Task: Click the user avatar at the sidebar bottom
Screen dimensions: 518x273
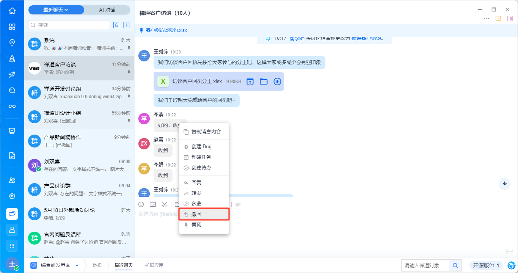Action: pos(12,264)
